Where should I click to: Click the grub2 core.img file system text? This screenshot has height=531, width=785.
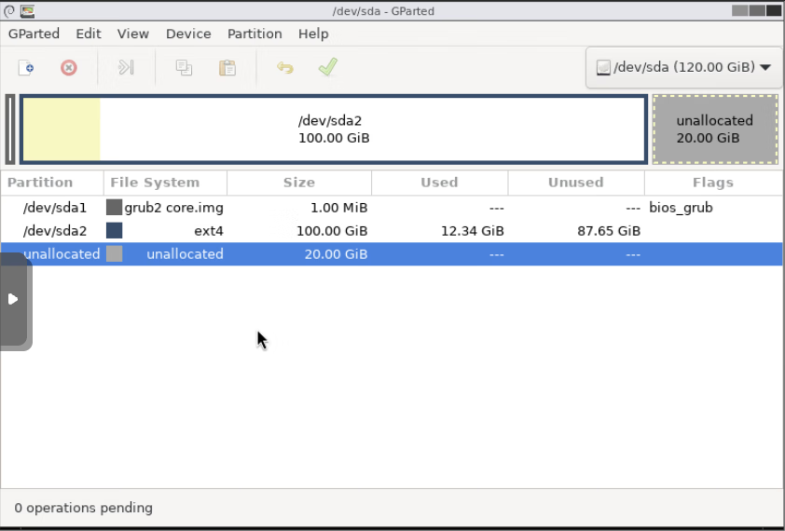(173, 208)
